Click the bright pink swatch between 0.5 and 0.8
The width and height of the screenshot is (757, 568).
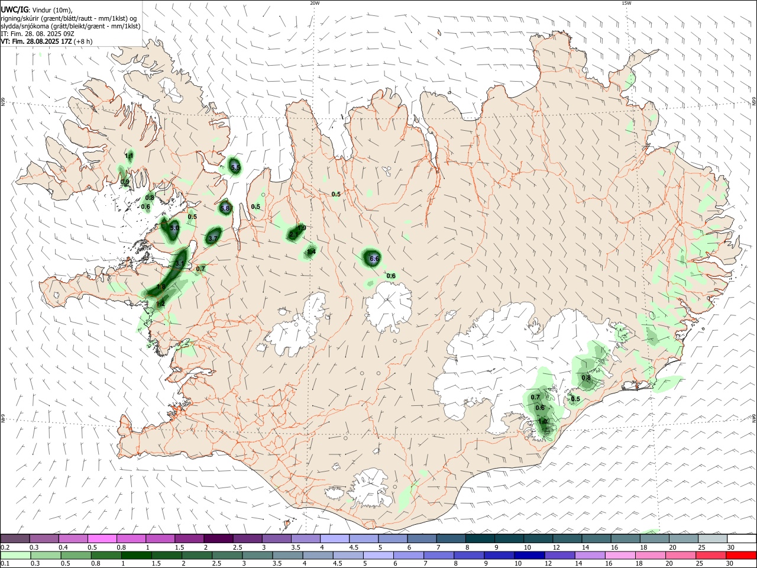(102, 538)
